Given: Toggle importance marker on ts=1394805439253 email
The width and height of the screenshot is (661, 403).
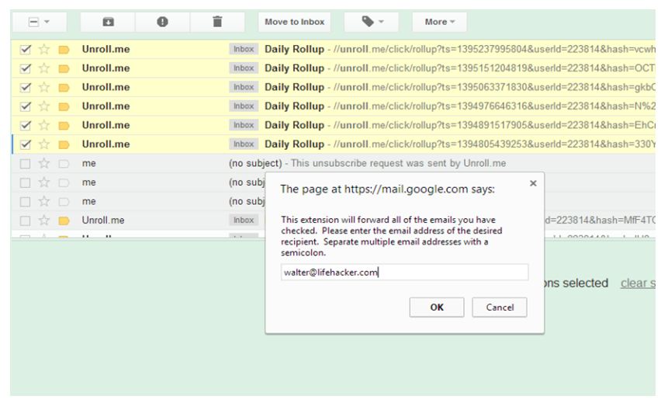Looking at the screenshot, I should 64,144.
